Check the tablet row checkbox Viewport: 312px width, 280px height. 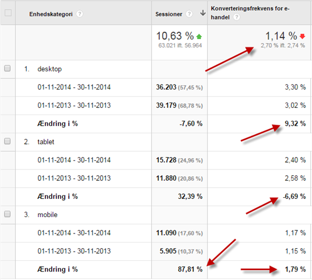(7, 141)
